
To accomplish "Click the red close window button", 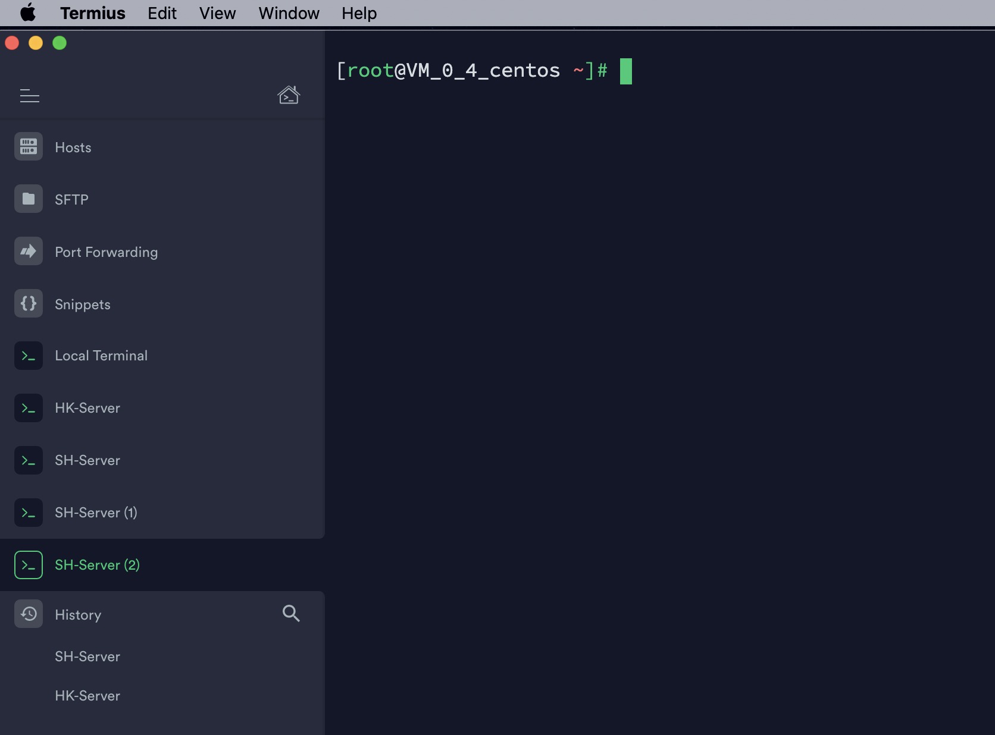I will click(12, 43).
